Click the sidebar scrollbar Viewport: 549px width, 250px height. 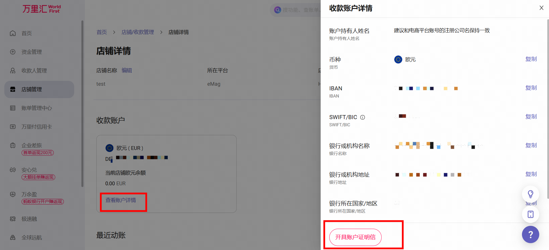(x=82, y=104)
